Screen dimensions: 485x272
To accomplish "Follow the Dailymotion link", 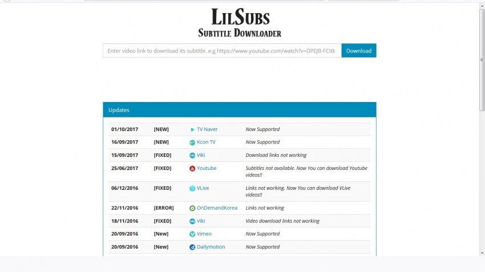I will (211, 247).
